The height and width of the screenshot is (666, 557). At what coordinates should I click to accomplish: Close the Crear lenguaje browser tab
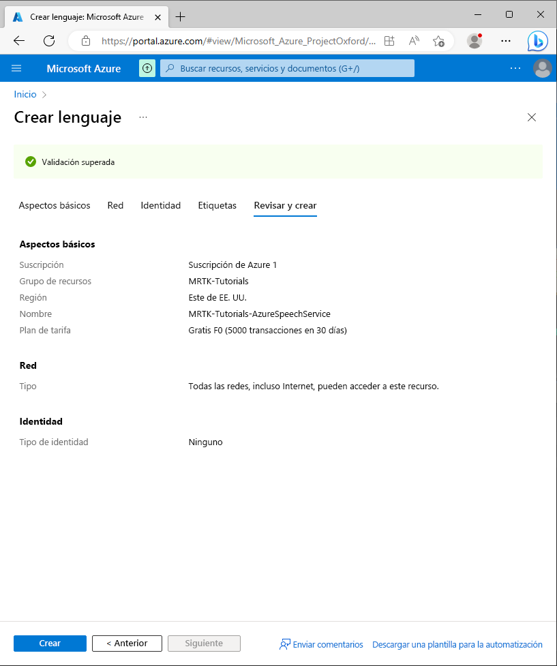click(x=157, y=18)
